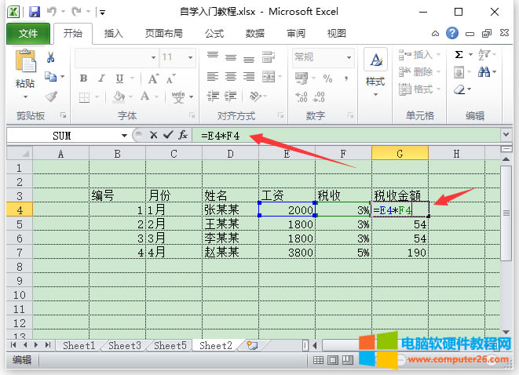519x375 pixels.
Task: Open Insert Function fx dialog
Action: 182,136
